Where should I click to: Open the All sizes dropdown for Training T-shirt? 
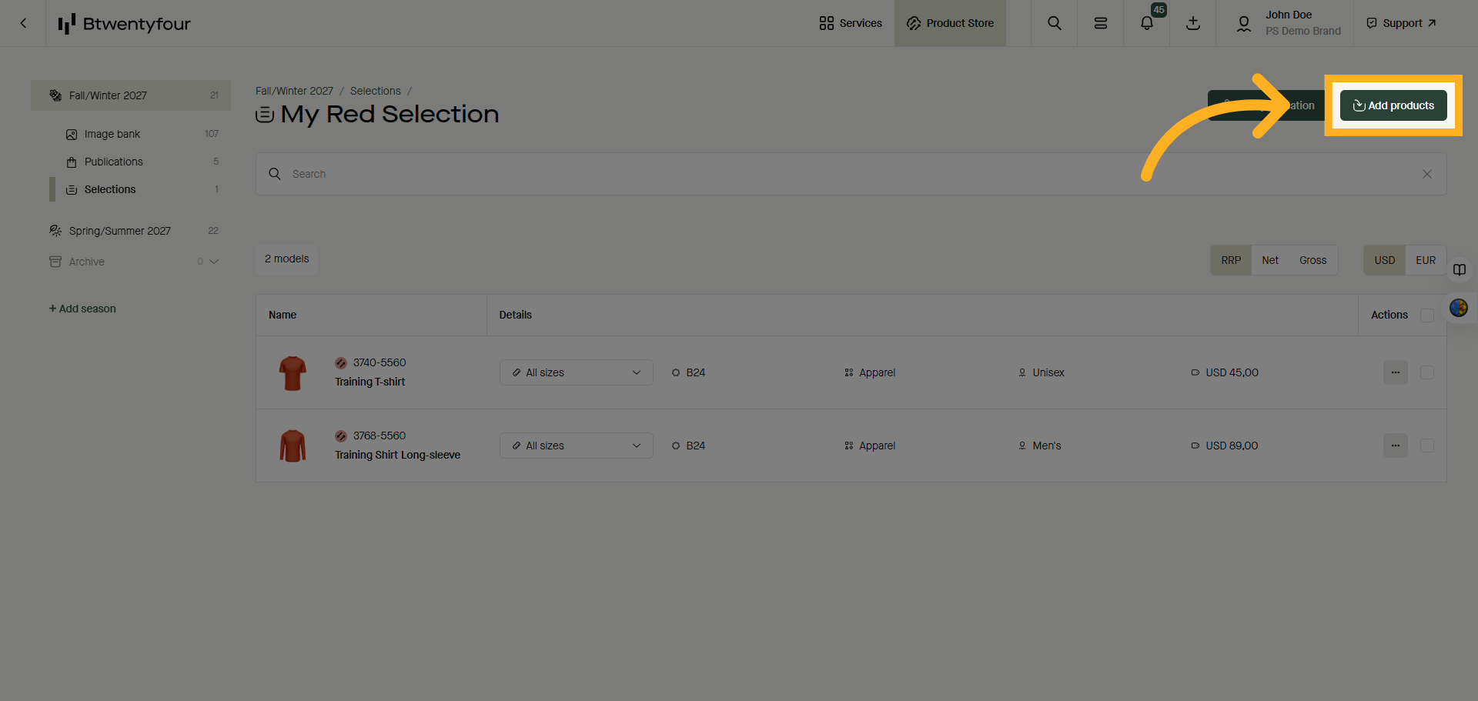tap(576, 372)
